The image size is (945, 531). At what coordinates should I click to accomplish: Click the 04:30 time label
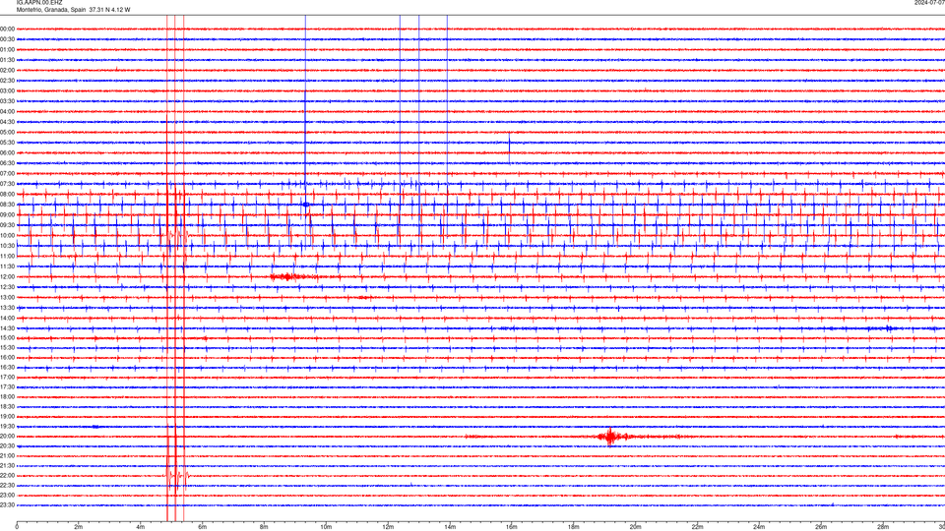(7, 122)
